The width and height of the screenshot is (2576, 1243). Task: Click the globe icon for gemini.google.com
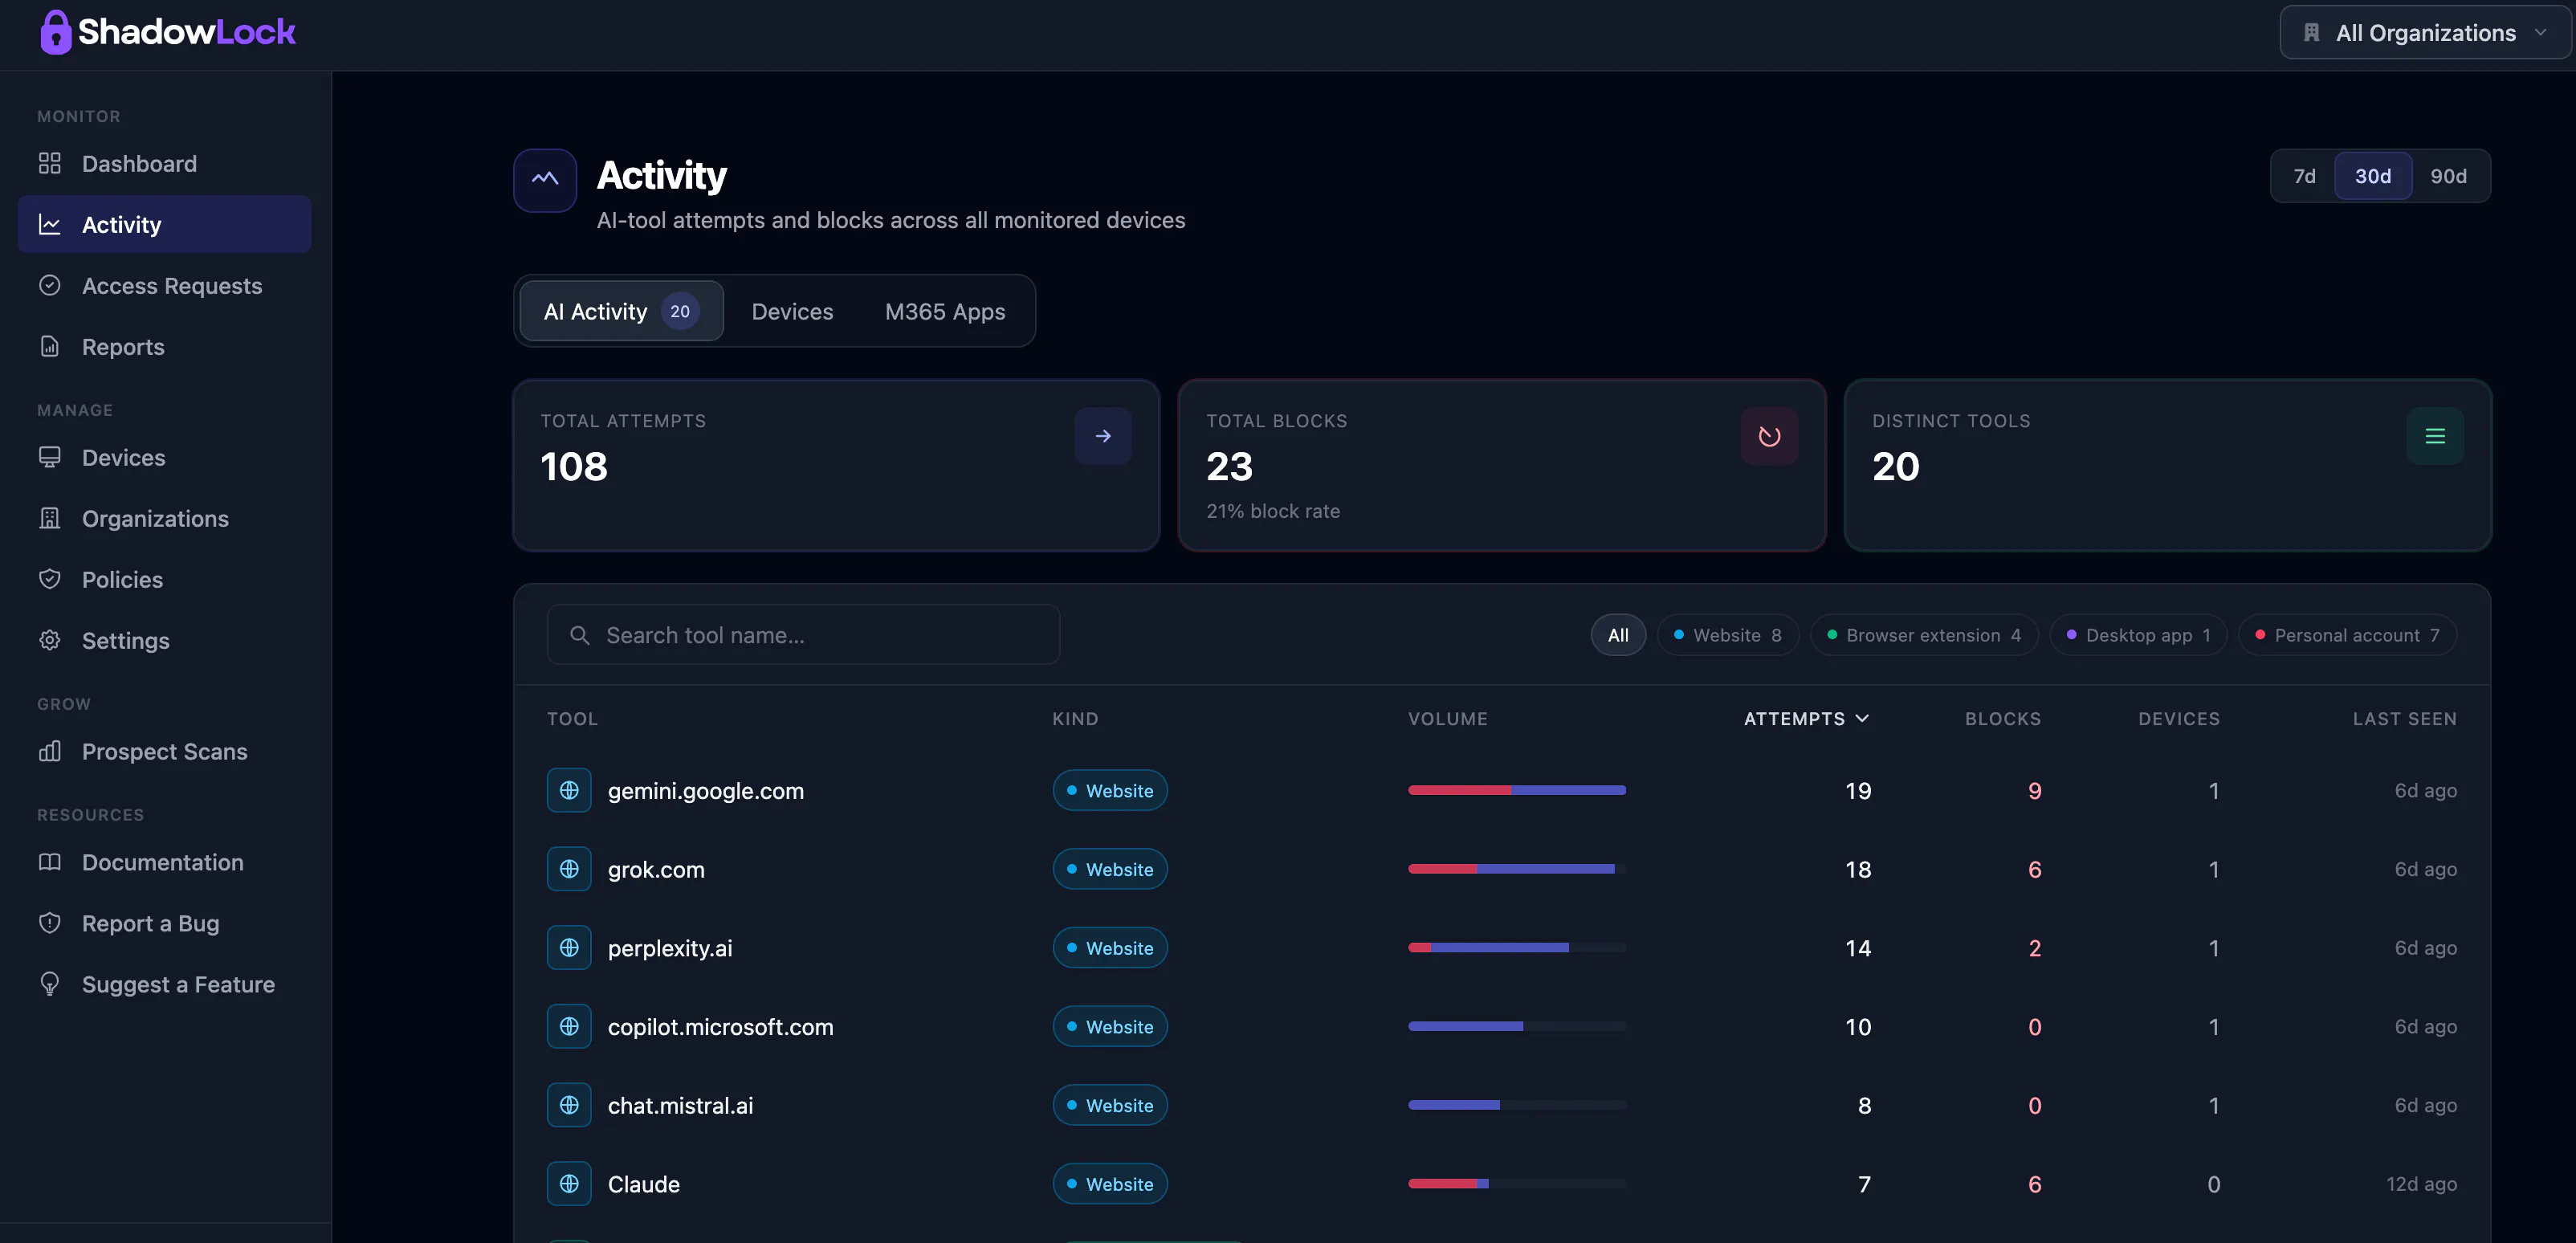coord(569,790)
